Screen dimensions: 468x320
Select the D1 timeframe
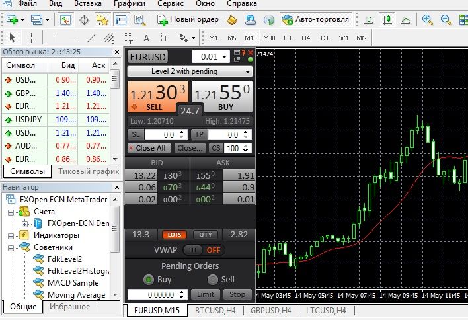click(325, 38)
